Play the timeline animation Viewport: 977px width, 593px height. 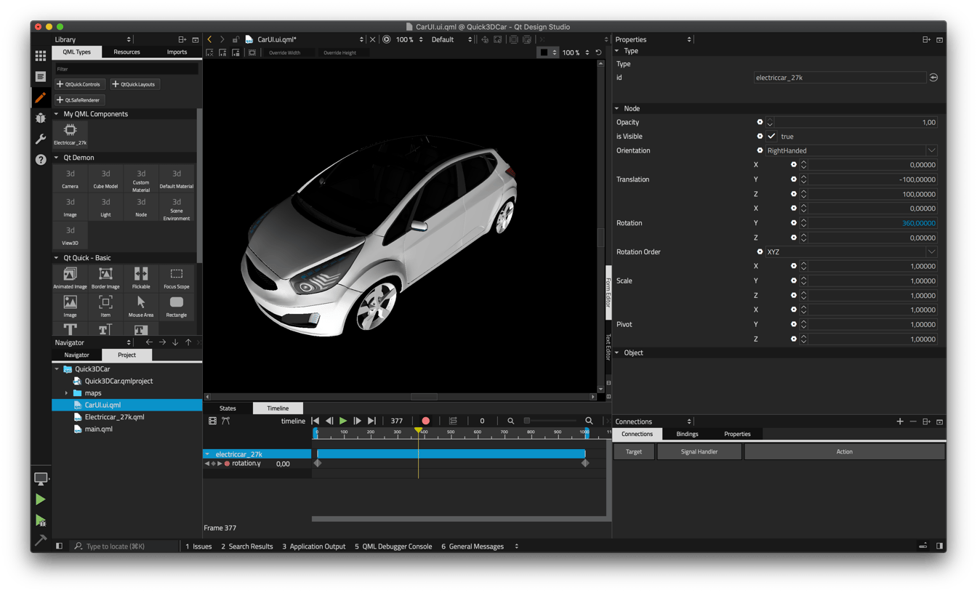343,421
